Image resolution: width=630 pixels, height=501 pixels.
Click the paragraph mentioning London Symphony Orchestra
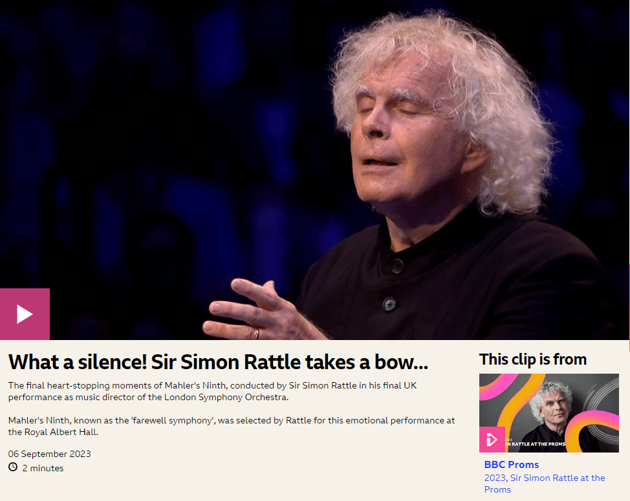(212, 391)
